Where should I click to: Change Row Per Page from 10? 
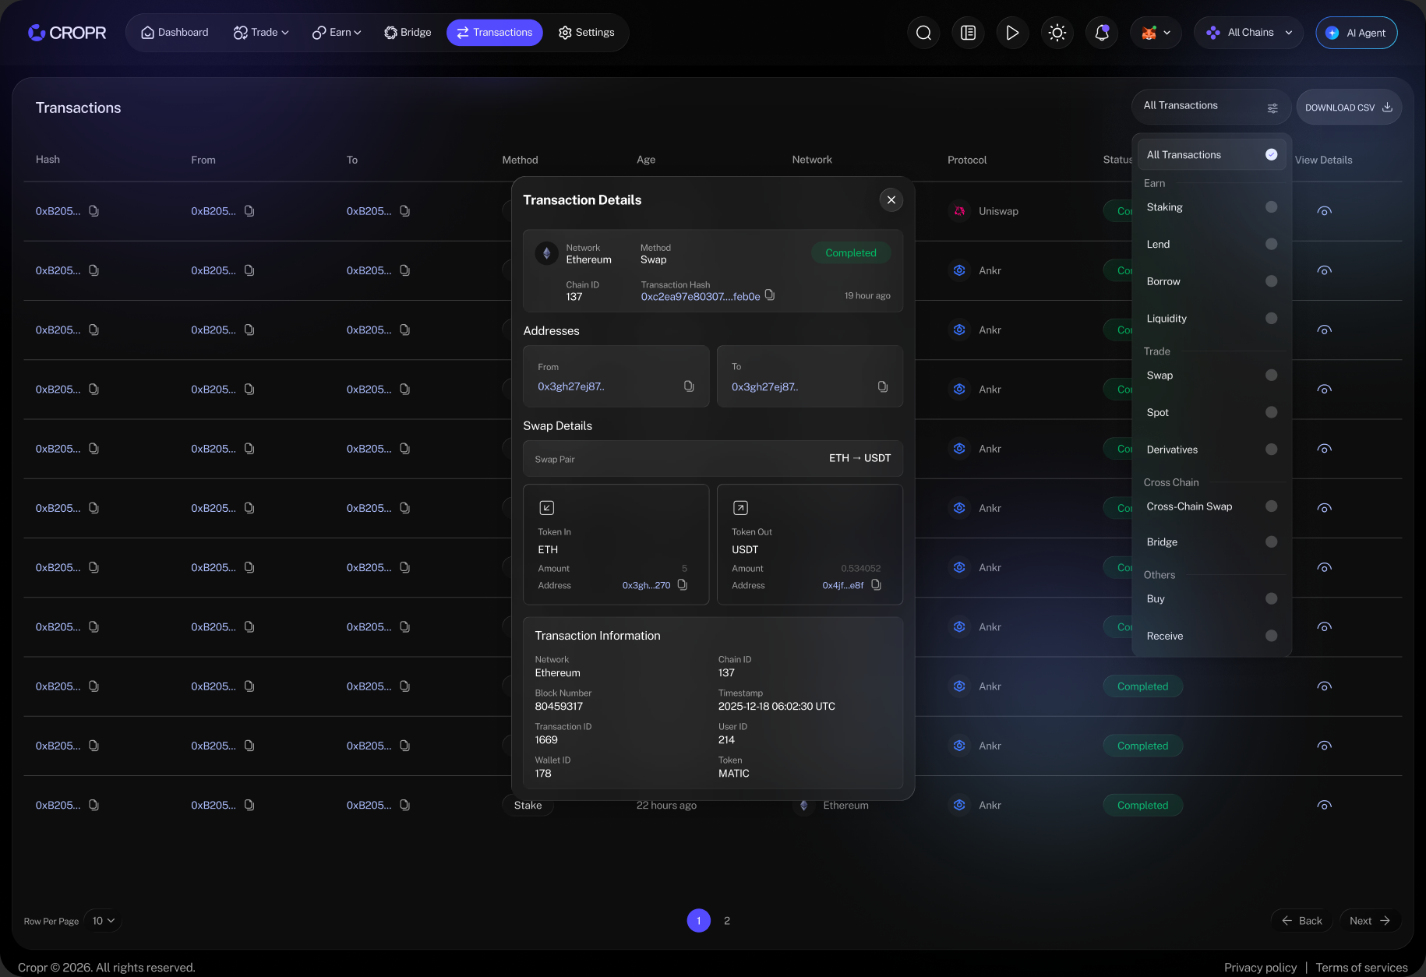[x=103, y=921]
